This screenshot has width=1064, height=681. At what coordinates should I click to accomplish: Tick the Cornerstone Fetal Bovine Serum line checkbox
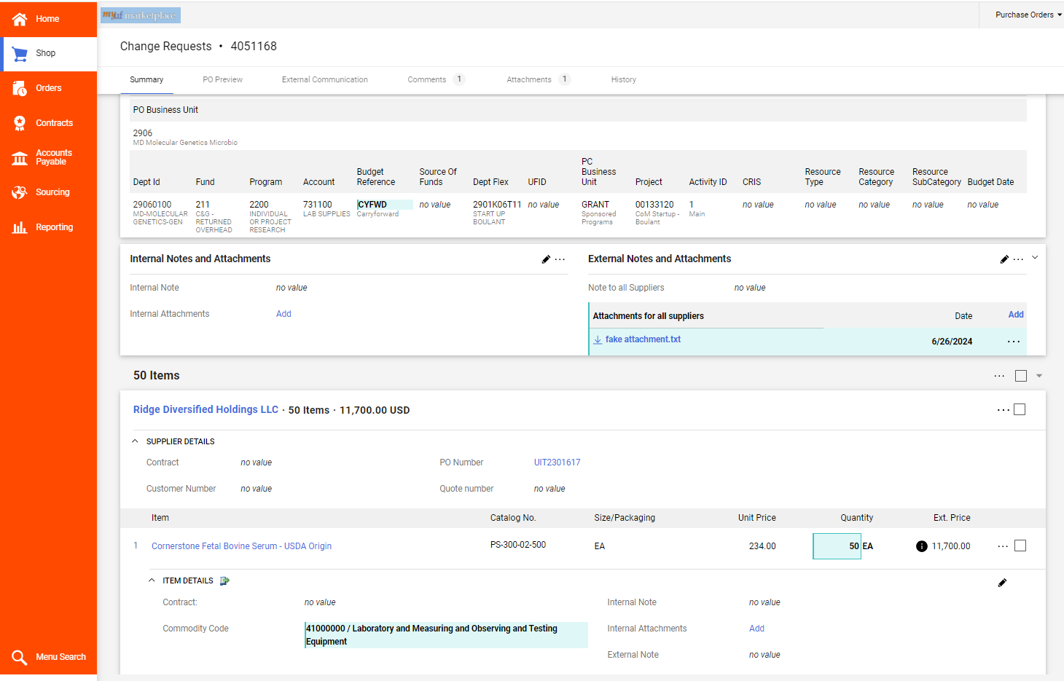click(x=1020, y=546)
